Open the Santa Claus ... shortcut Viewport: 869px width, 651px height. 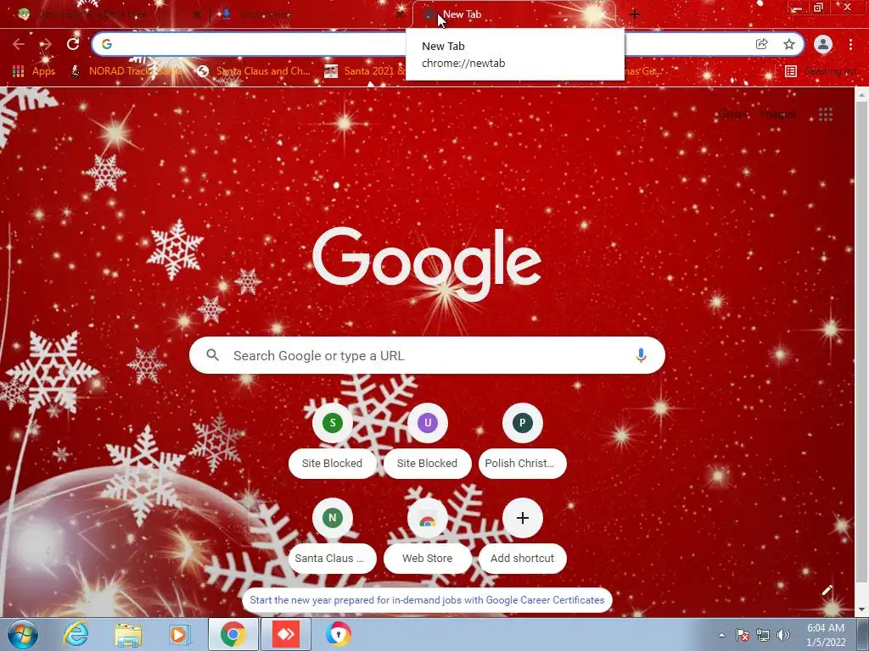pyautogui.click(x=333, y=536)
